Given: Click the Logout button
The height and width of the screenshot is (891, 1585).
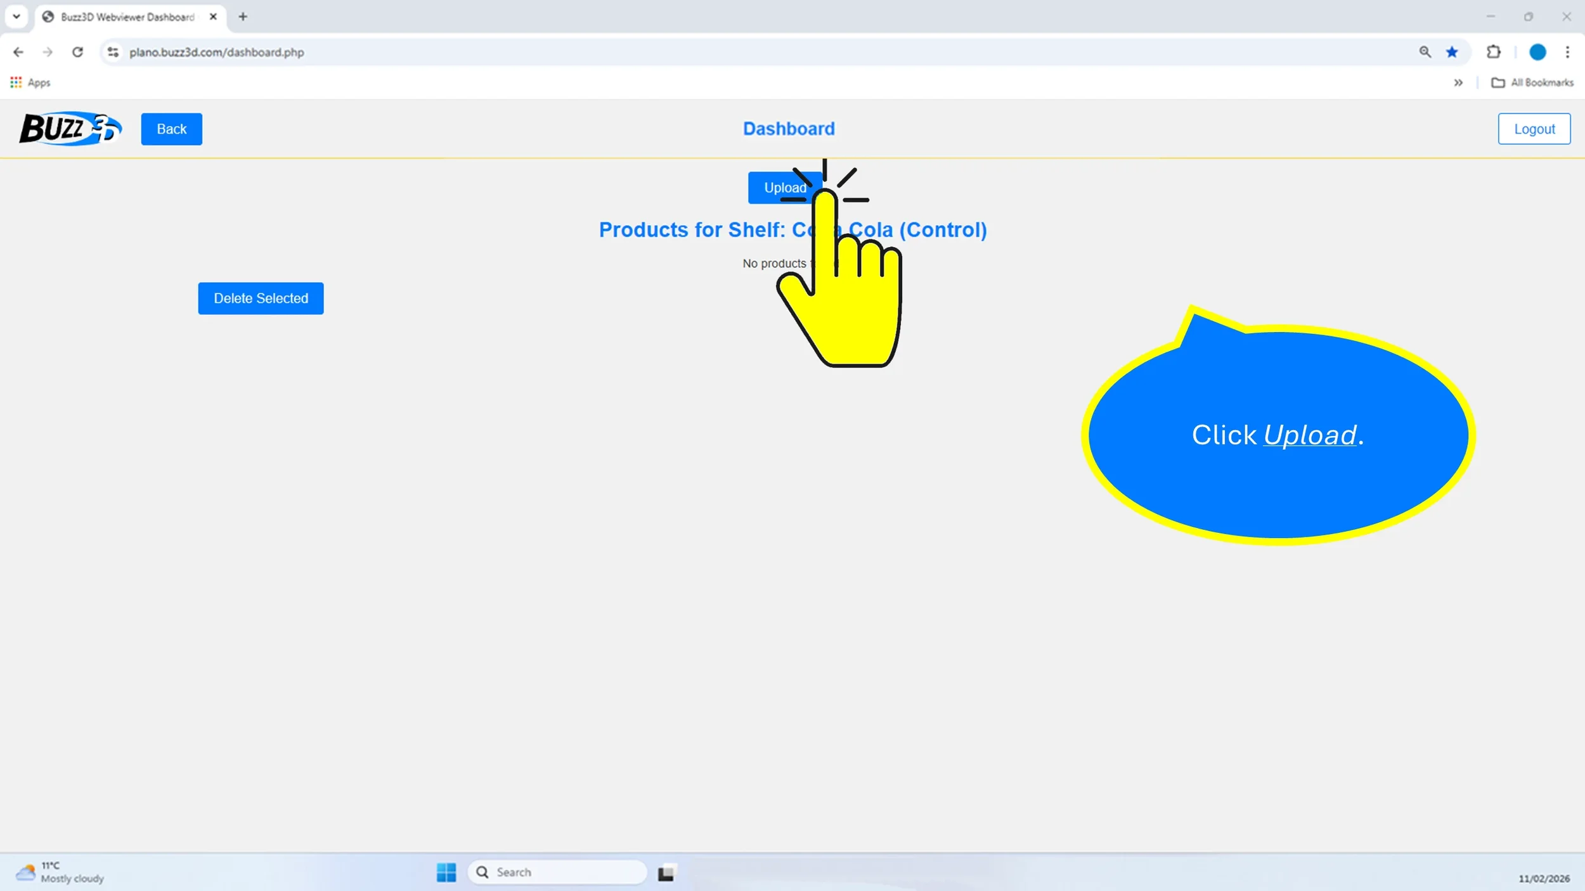Looking at the screenshot, I should [x=1534, y=129].
